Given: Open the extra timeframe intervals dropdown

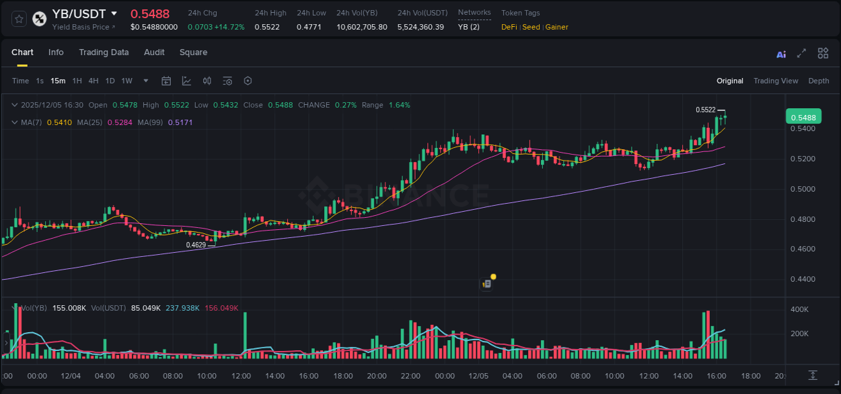Looking at the screenshot, I should pos(145,81).
